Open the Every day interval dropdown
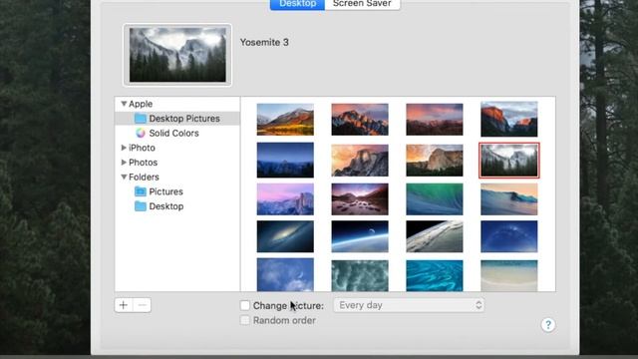This screenshot has width=638, height=359. tap(409, 305)
